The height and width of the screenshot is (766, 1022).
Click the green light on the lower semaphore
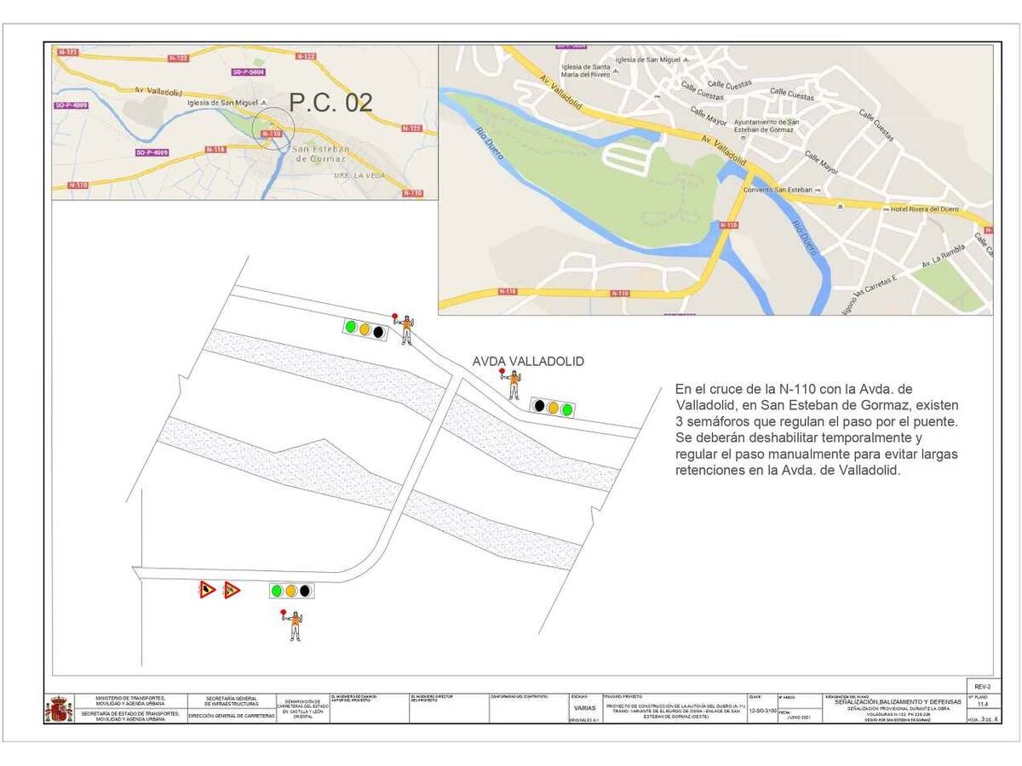(277, 590)
